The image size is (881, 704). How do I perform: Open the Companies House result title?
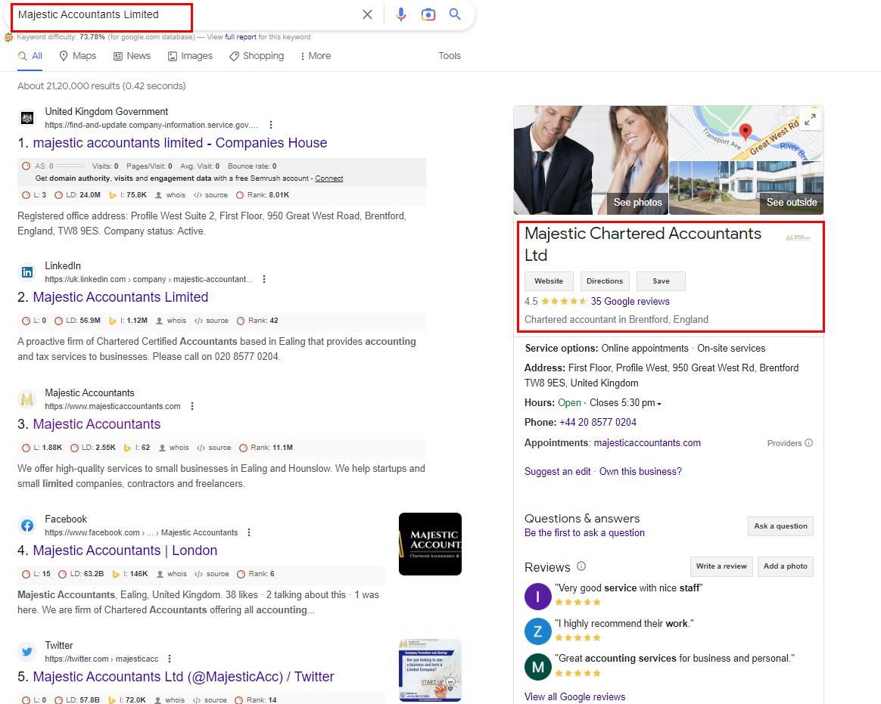180,143
